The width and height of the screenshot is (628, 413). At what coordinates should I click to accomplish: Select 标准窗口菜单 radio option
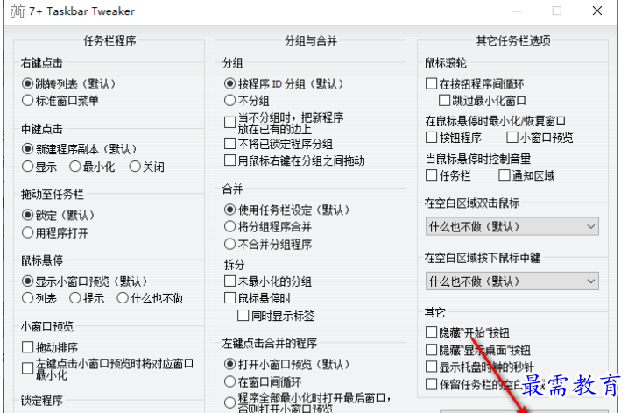tap(27, 100)
